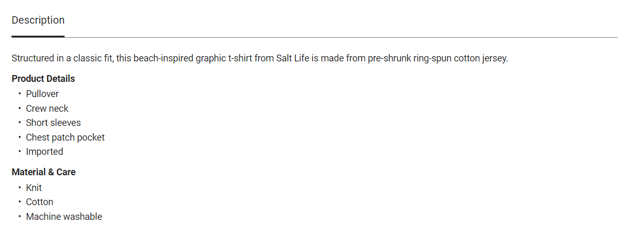626x244 pixels.
Task: Click the dark underline beneath Description tab
Action: click(38, 36)
